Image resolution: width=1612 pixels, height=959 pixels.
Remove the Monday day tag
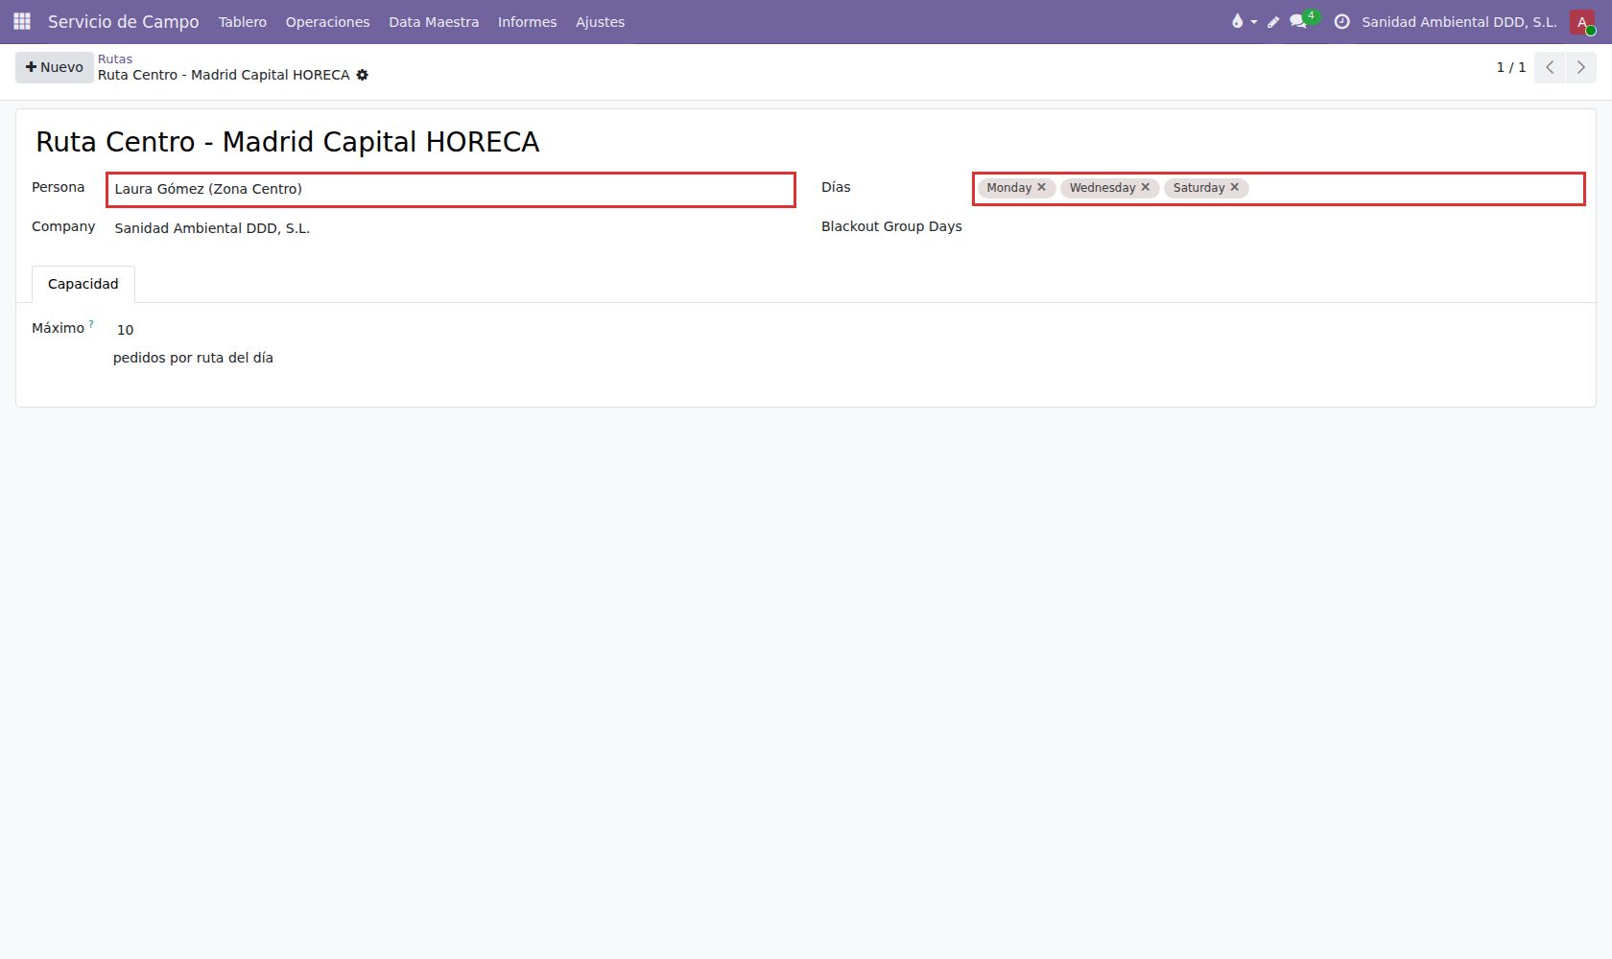coord(1041,187)
